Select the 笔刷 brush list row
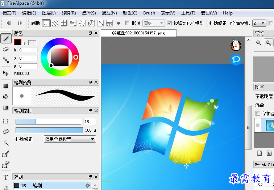 pyautogui.click(x=52, y=185)
